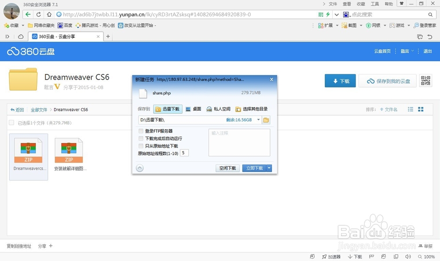Go back with the browser back arrow
This screenshot has width=440, height=261.
tap(28, 14)
